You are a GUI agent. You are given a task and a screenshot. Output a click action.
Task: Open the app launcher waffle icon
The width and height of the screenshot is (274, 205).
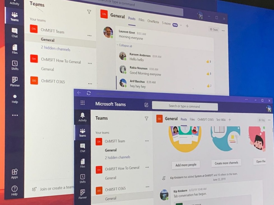point(82,103)
